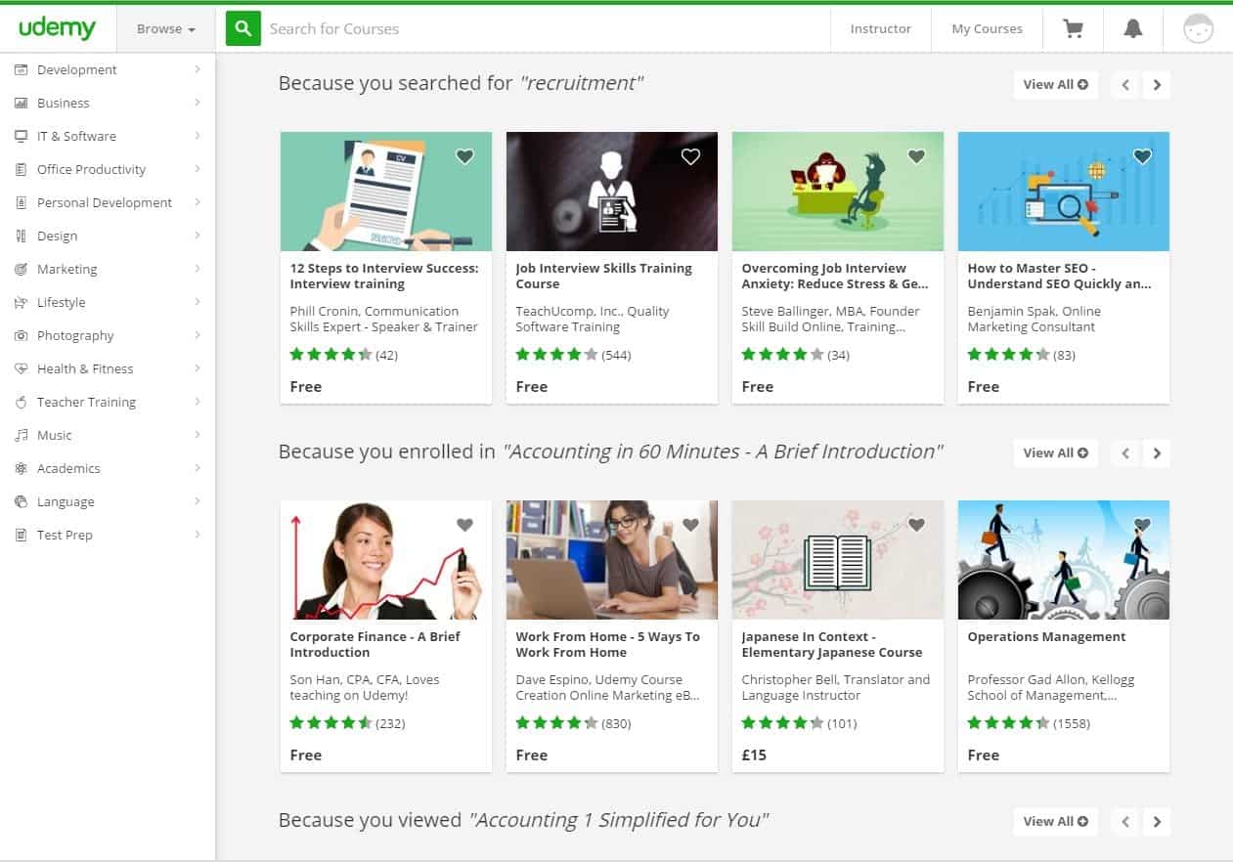Expand the Office Productivity chevron
The image size is (1233, 862).
pyautogui.click(x=198, y=169)
